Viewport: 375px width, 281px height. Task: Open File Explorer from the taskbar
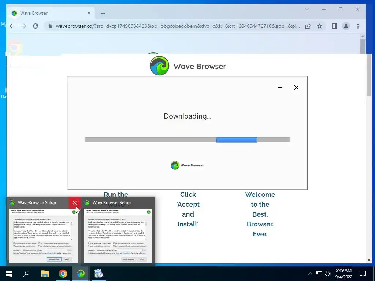coord(45,274)
